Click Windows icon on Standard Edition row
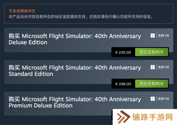 pyautogui.click(x=153, y=67)
